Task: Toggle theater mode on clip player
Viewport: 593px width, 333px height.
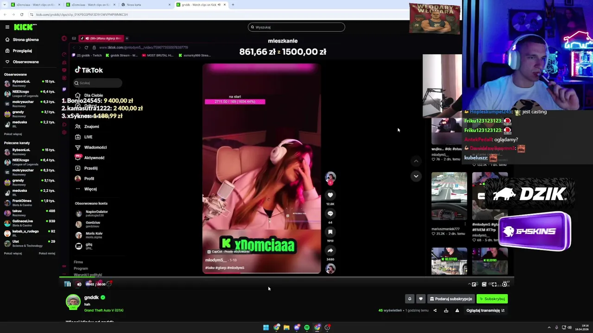Action: point(484,284)
